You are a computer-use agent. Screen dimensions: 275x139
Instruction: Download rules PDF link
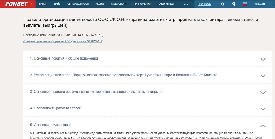(x=63, y=41)
